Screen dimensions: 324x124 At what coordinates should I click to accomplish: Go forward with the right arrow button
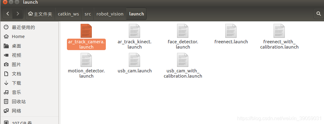(18, 14)
